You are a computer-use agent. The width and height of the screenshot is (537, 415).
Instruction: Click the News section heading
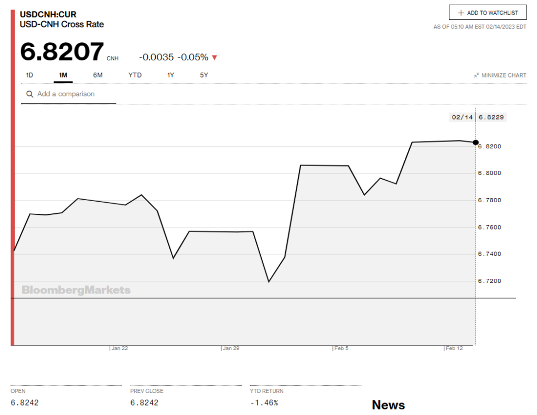[x=388, y=405]
